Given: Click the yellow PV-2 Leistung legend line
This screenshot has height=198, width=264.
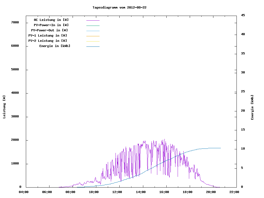Looking at the screenshot, I should [93, 41].
